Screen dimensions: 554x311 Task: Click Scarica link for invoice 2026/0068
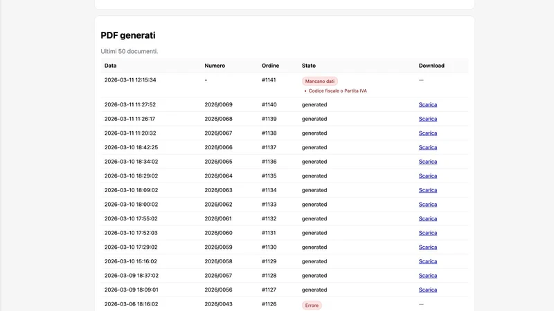(x=428, y=119)
